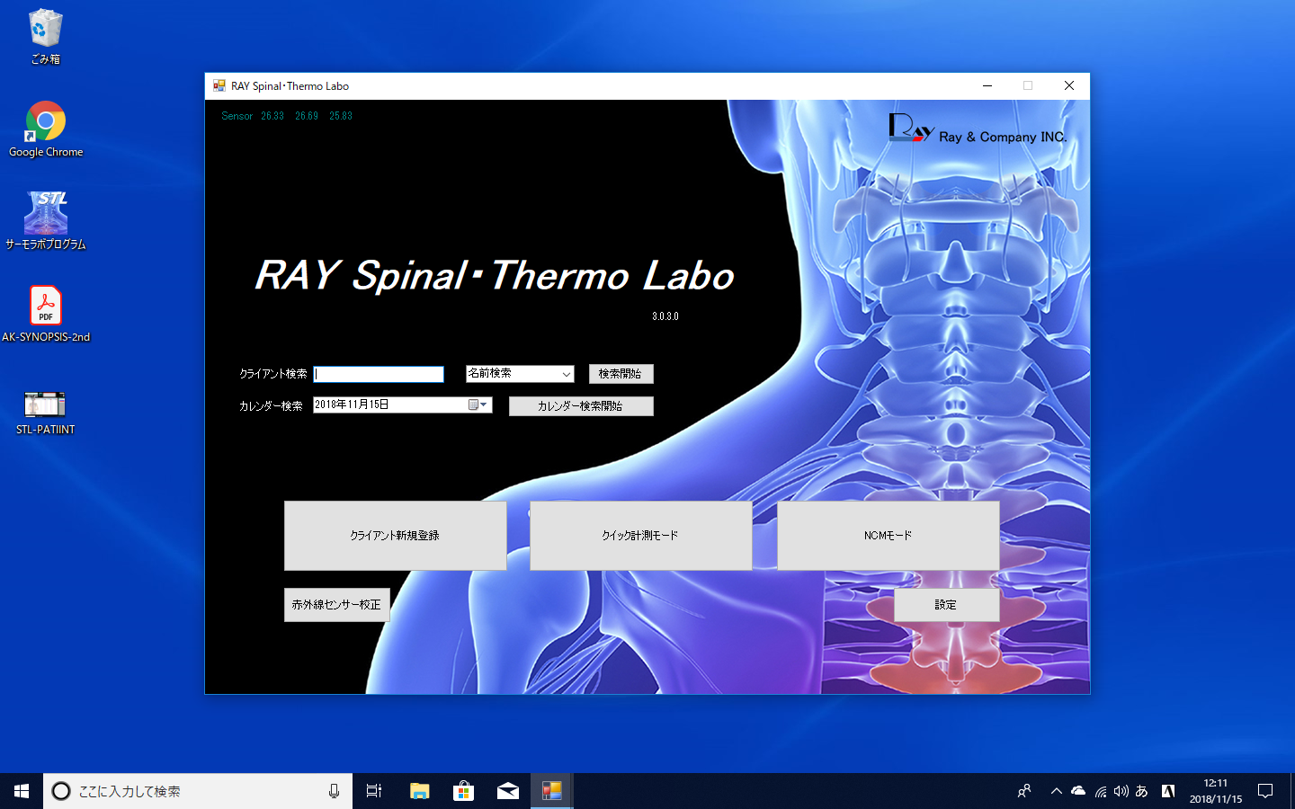Open the 名前検索 search type dropdown
Viewport: 1295px width, 809px height.
pyautogui.click(x=520, y=374)
